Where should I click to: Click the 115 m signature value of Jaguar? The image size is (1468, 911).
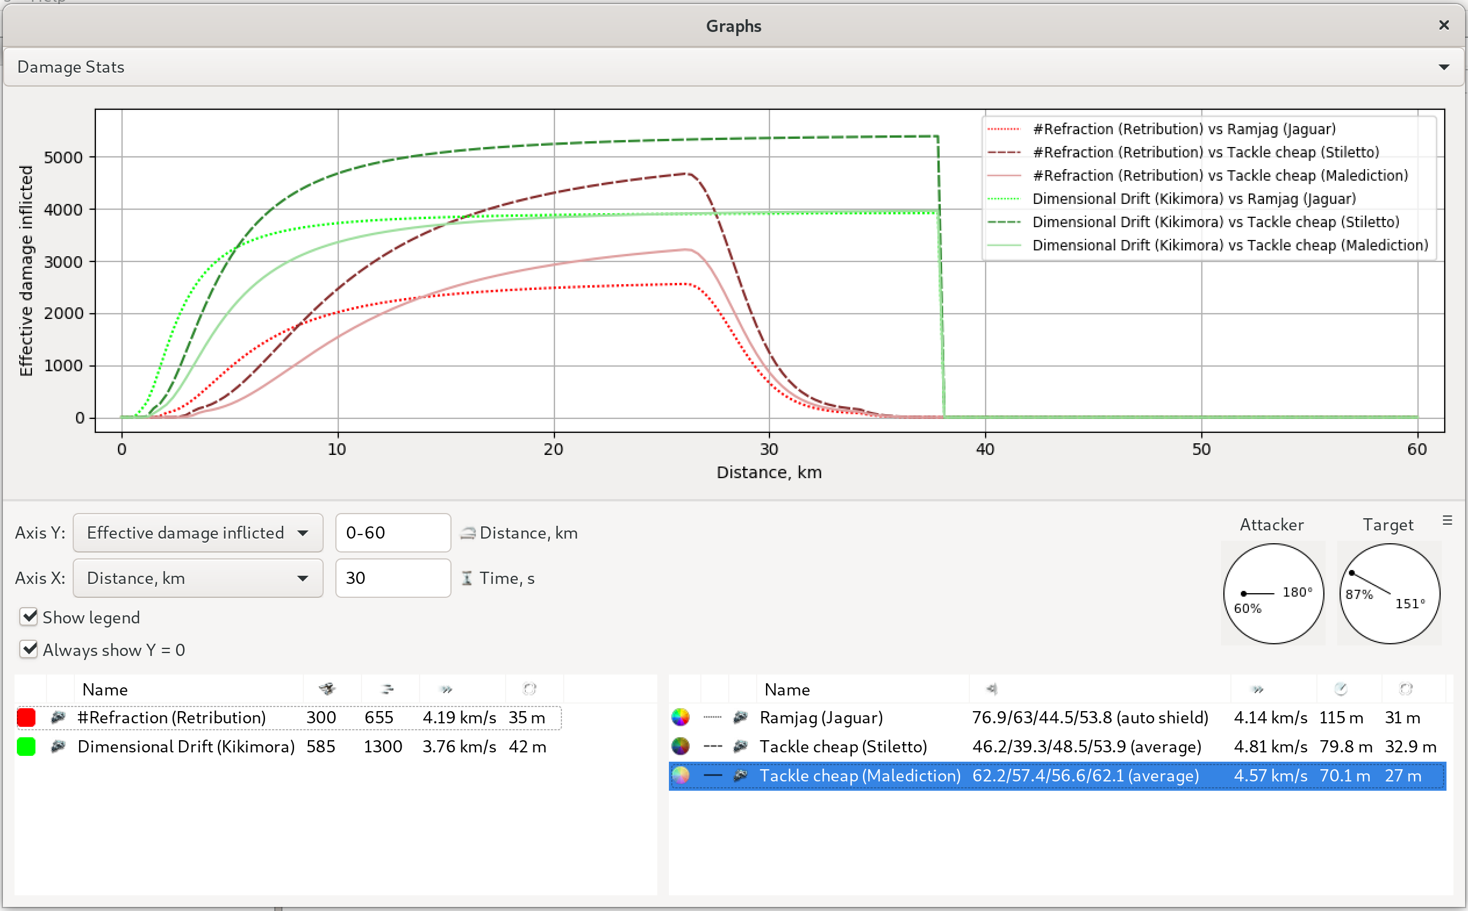[x=1341, y=717]
